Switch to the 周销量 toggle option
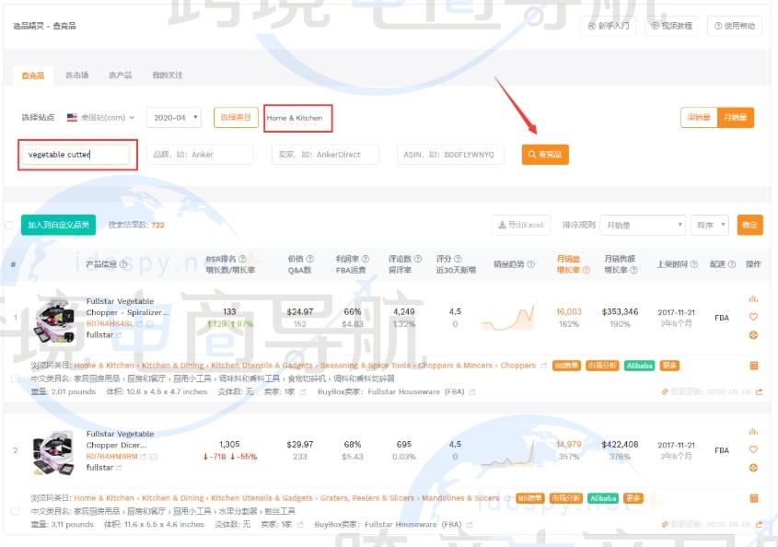This screenshot has height=547, width=778. tap(698, 117)
